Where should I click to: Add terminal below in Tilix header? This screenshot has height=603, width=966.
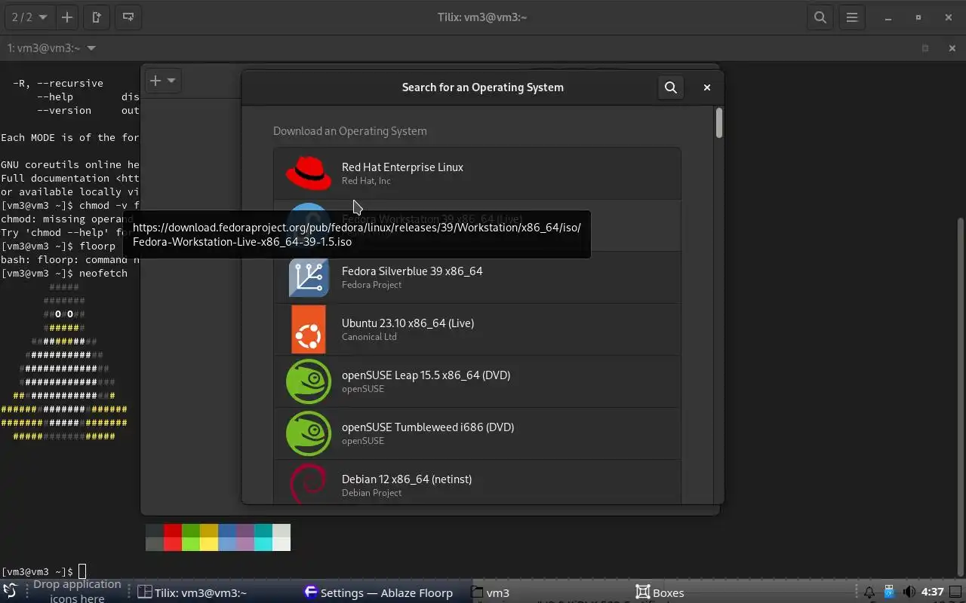(128, 17)
